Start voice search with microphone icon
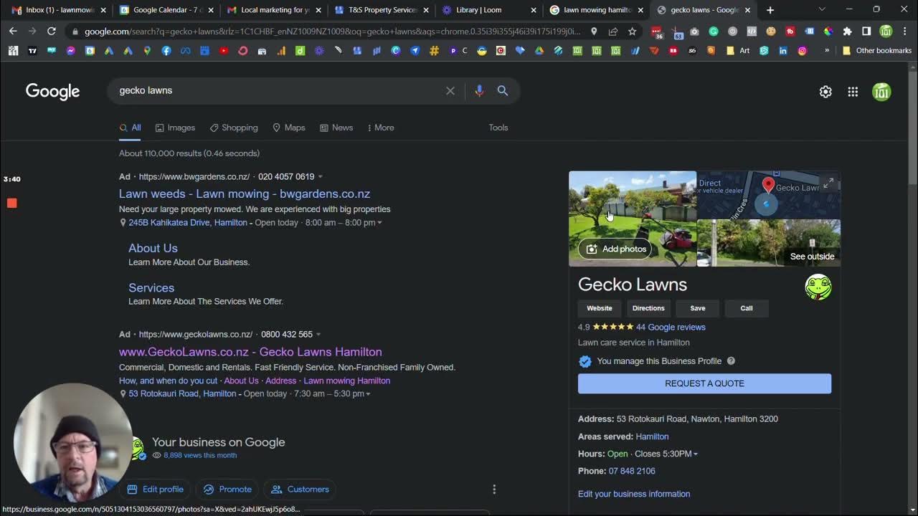Viewport: 918px width, 516px height. [479, 91]
